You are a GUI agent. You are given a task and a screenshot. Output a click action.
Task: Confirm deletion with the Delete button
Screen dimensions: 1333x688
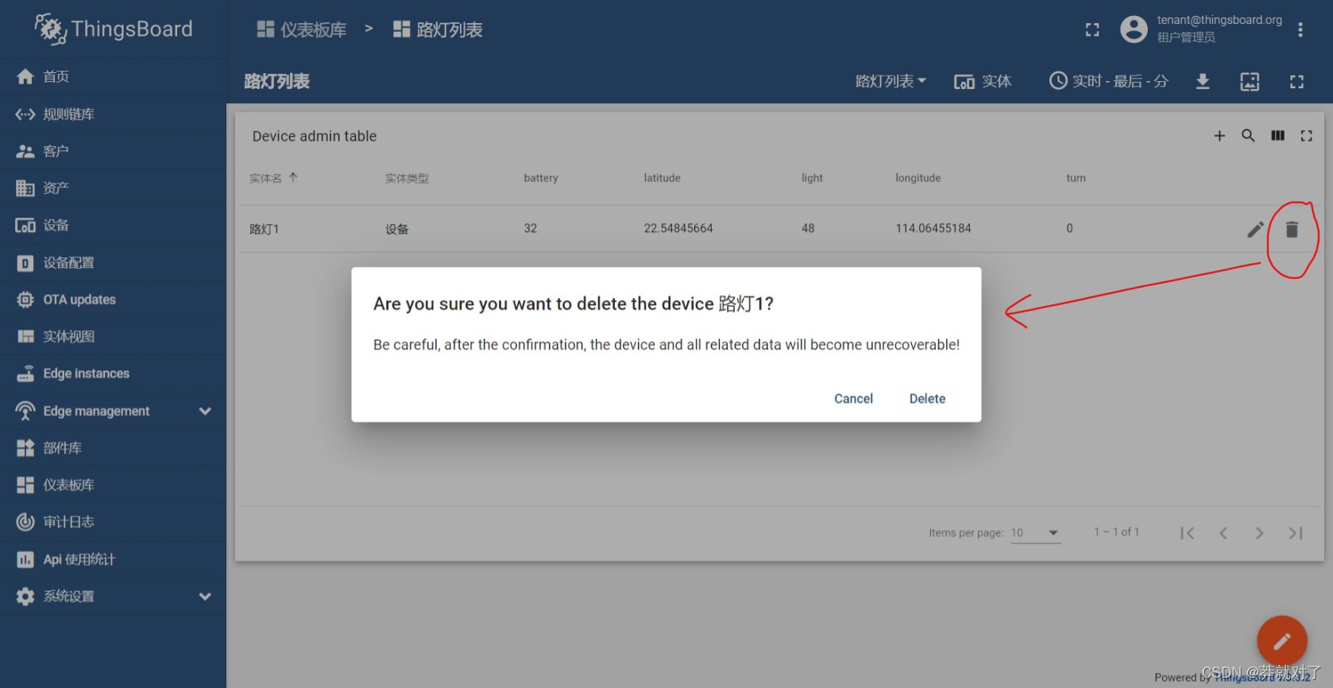click(927, 399)
